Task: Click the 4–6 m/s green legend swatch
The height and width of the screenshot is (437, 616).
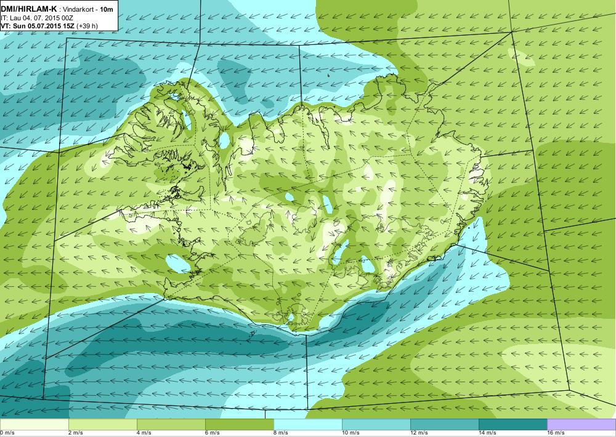Action: pyautogui.click(x=171, y=425)
